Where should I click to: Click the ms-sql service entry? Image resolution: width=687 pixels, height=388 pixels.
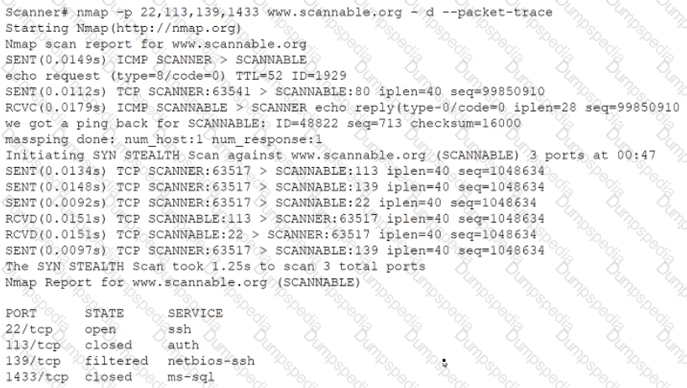click(x=191, y=377)
